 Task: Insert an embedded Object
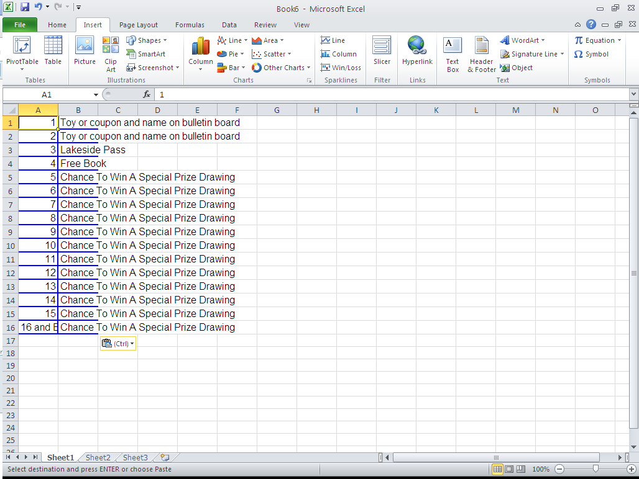tap(517, 68)
